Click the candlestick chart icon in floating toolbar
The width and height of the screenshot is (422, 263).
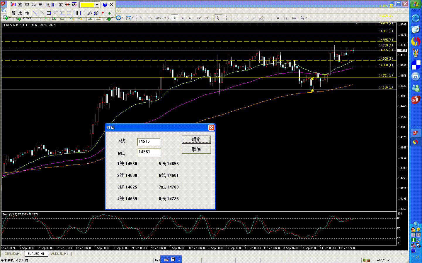pyautogui.click(x=13, y=5)
